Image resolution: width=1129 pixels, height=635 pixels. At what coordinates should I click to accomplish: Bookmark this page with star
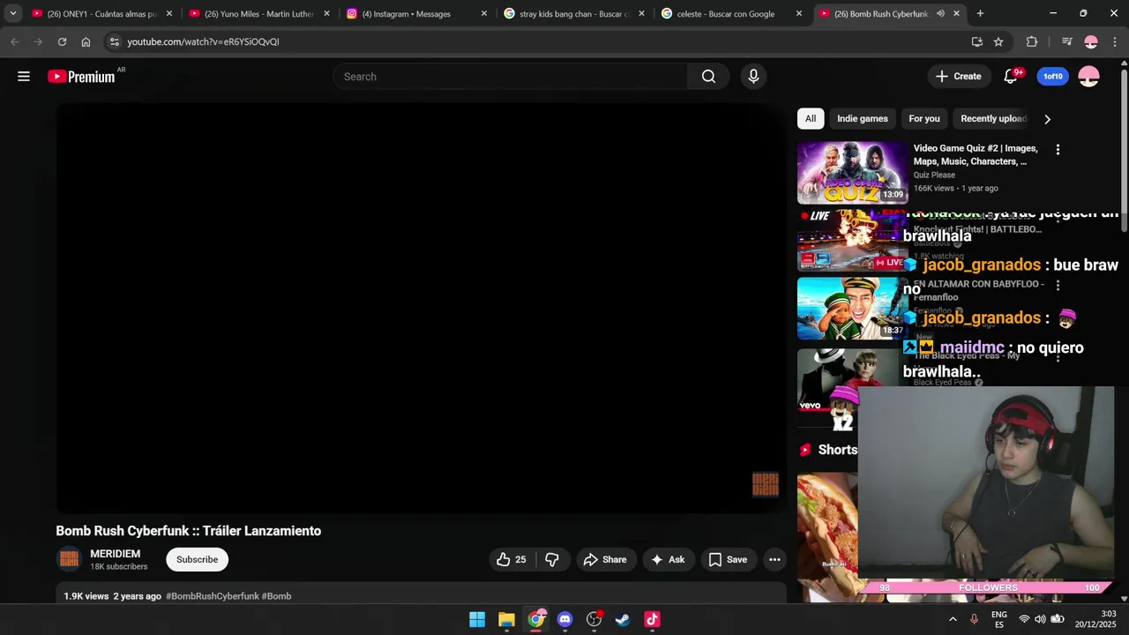click(x=998, y=41)
